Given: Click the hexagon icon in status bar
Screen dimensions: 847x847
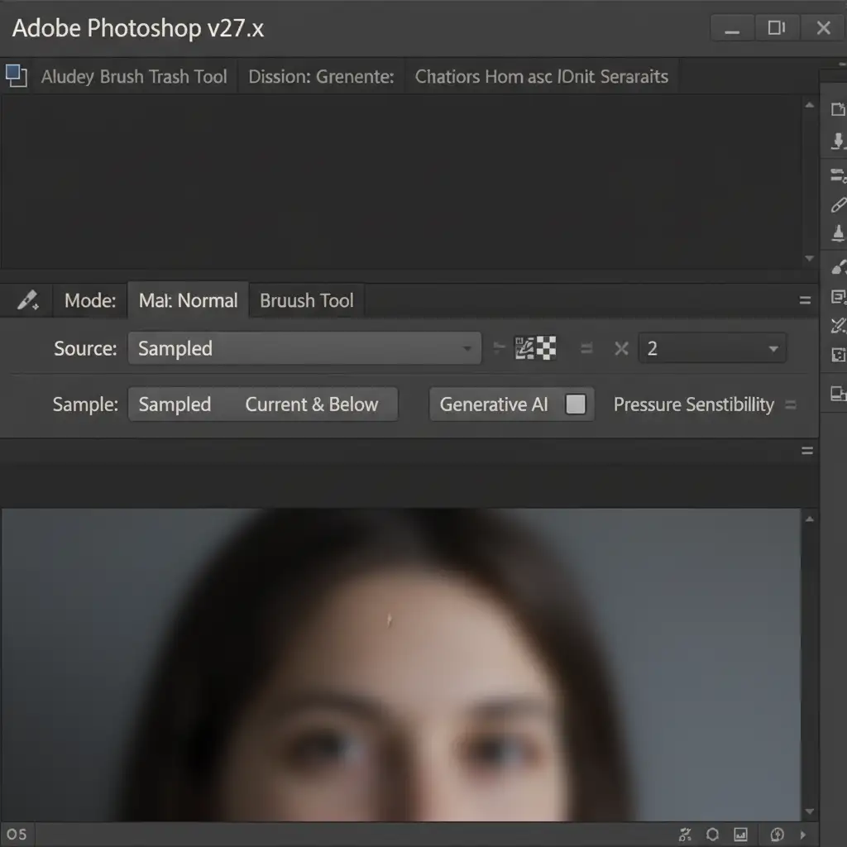Looking at the screenshot, I should [x=712, y=834].
